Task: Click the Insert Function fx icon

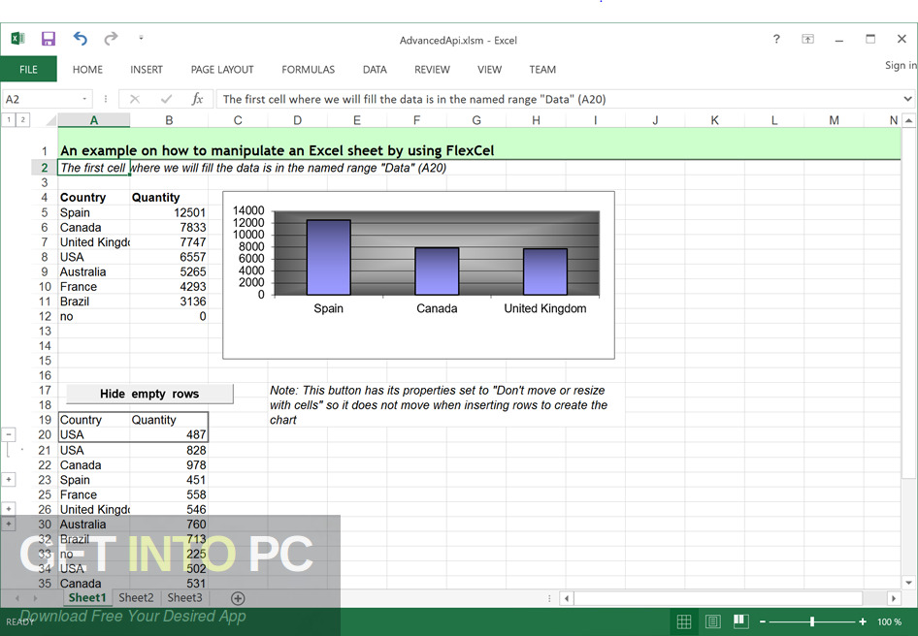Action: click(197, 99)
